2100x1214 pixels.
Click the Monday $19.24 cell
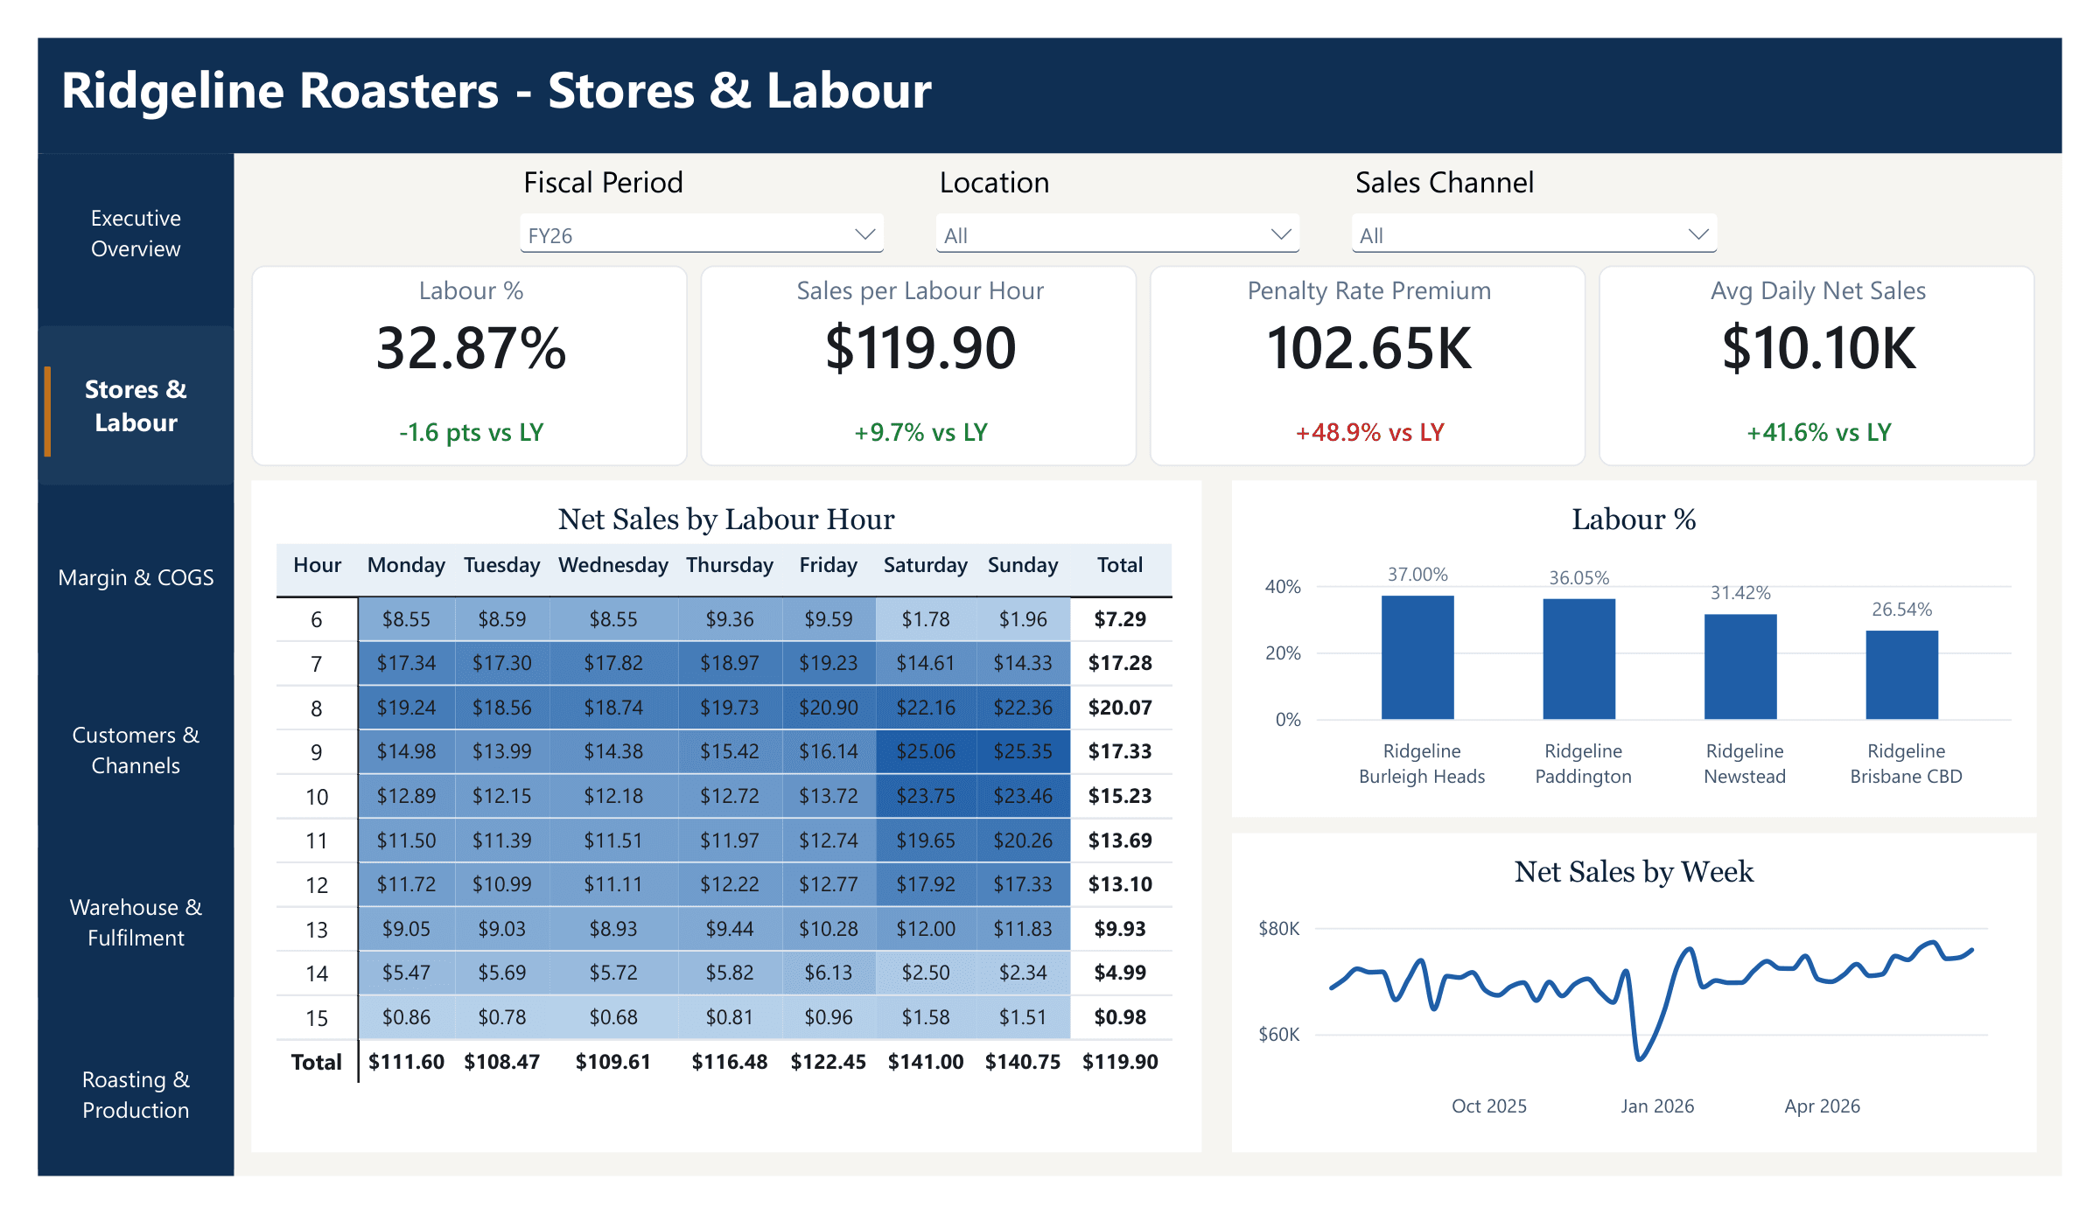(x=406, y=708)
